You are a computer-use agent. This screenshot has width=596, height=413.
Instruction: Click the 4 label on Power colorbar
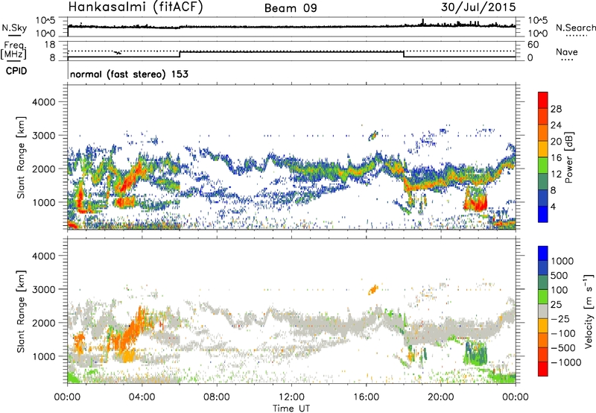(553, 206)
